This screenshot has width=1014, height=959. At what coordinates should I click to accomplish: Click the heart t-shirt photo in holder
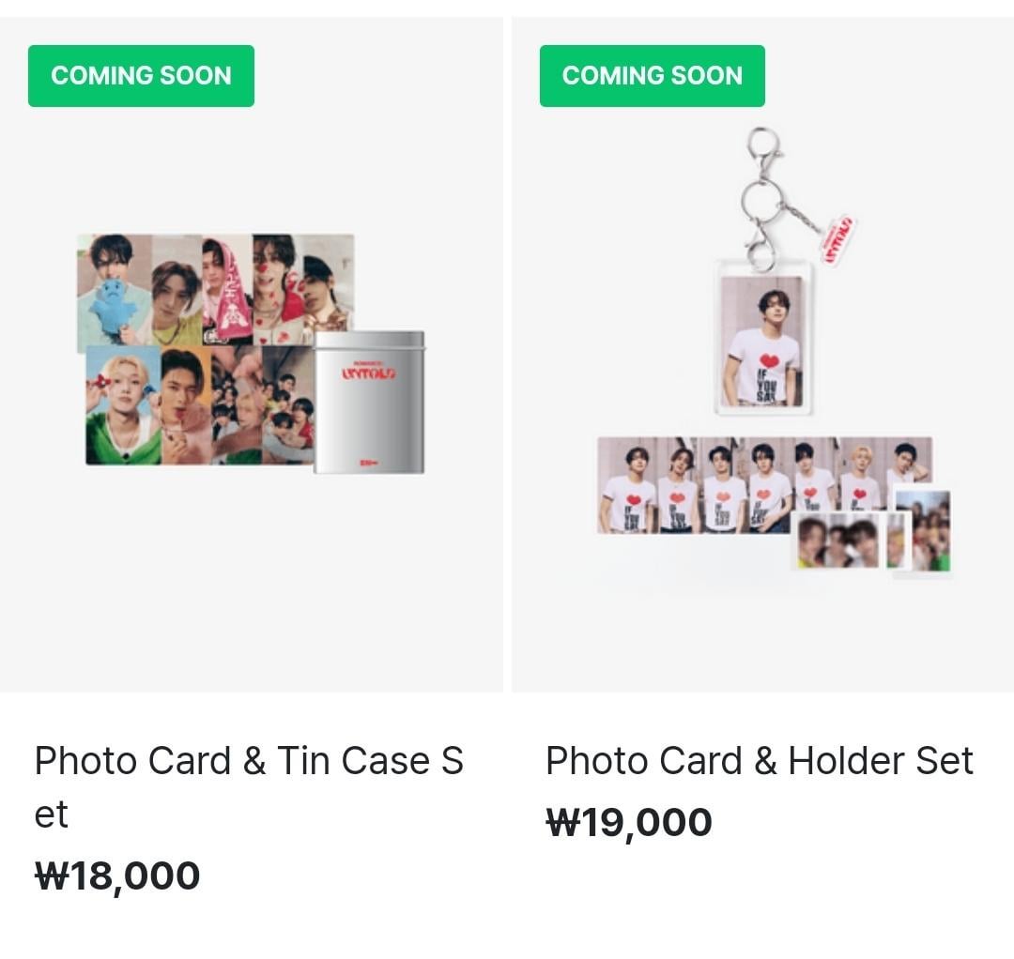(762, 342)
